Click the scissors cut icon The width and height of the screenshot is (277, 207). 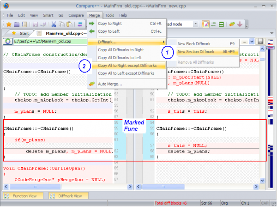click(x=54, y=24)
